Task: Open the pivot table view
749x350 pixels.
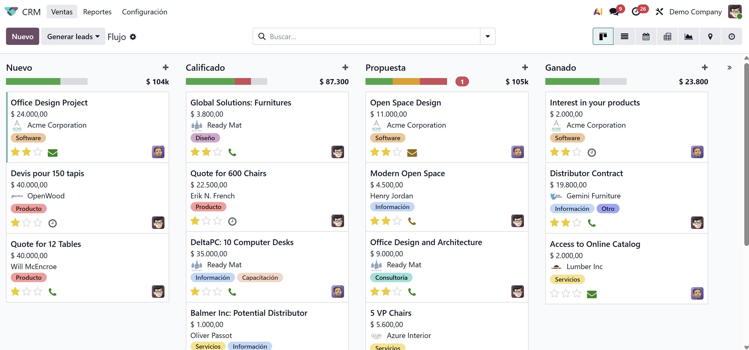Action: coord(667,37)
